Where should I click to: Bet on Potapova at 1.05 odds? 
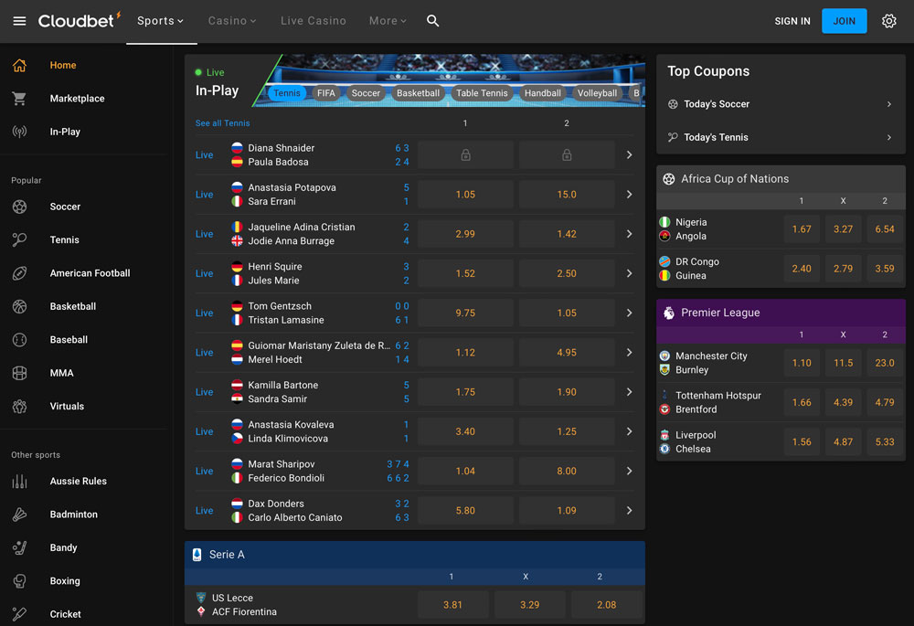(x=465, y=195)
